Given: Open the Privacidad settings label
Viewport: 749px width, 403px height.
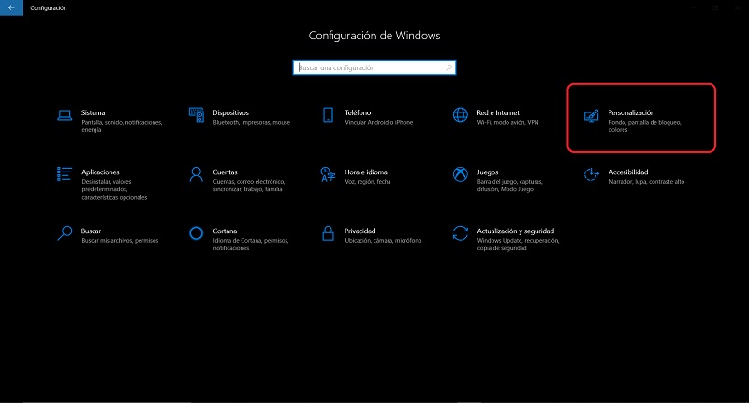Looking at the screenshot, I should [x=360, y=230].
